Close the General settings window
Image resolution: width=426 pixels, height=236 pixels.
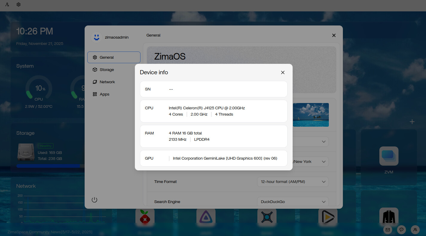coord(334,35)
